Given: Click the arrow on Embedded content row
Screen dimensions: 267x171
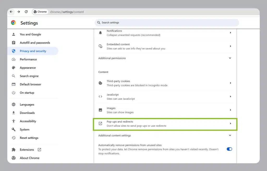Looking at the screenshot, I should 230,46.
